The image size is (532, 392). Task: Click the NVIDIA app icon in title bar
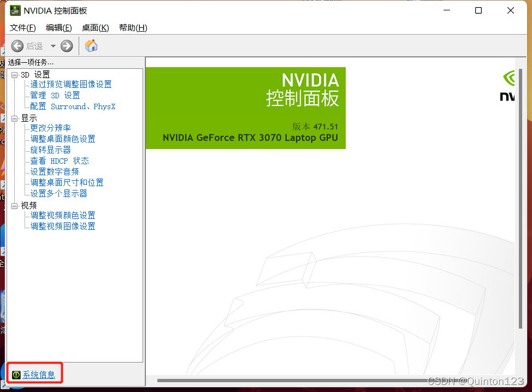point(15,10)
